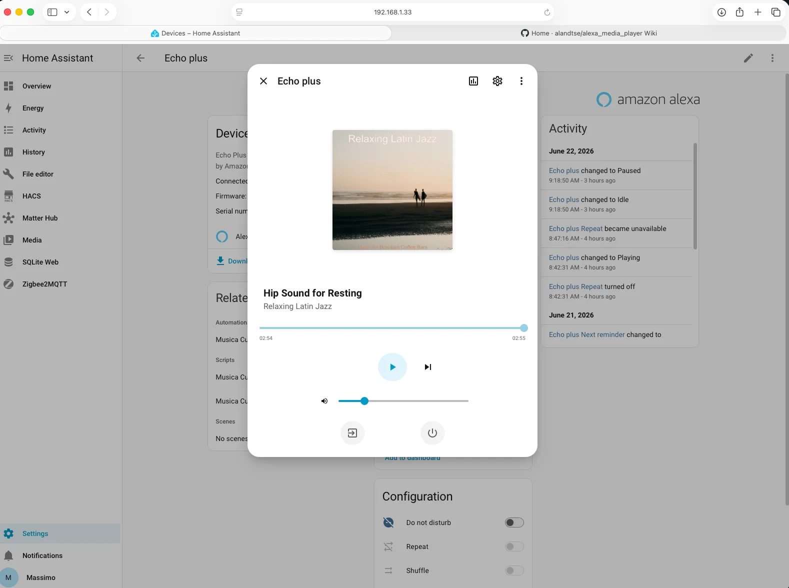Open the File editor
This screenshot has height=588, width=789.
click(x=60, y=174)
